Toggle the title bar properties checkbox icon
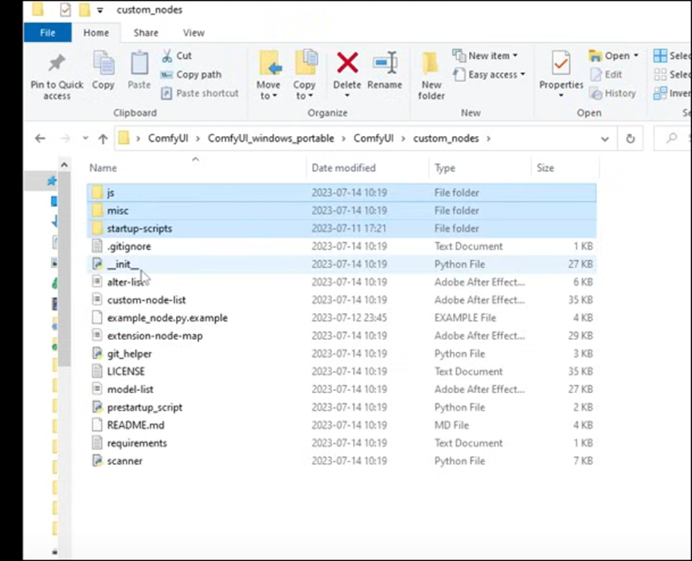This screenshot has height=561, width=692. [x=65, y=9]
